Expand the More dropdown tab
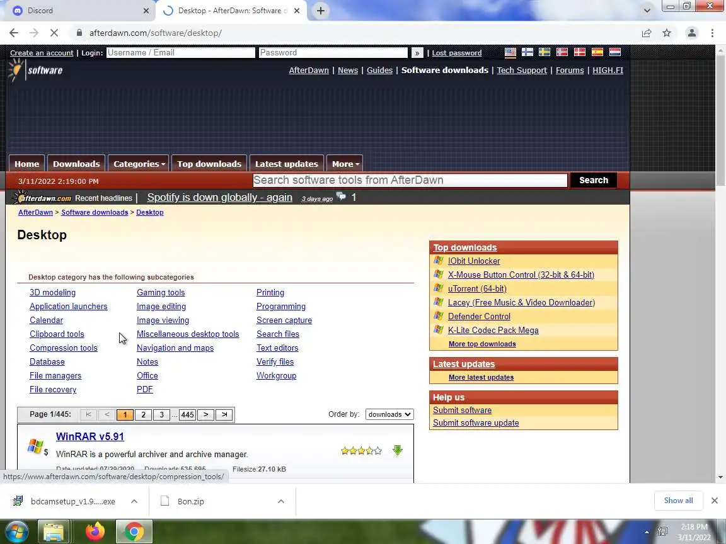 [345, 164]
